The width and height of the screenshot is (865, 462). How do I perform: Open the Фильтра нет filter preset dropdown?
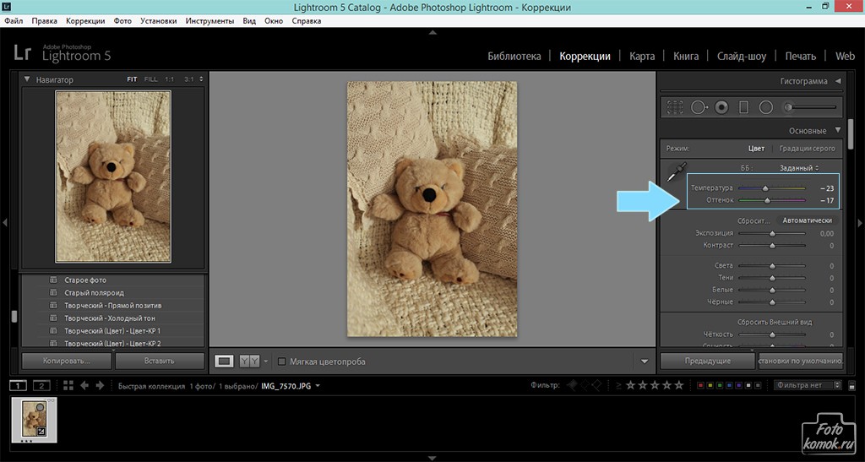[808, 385]
